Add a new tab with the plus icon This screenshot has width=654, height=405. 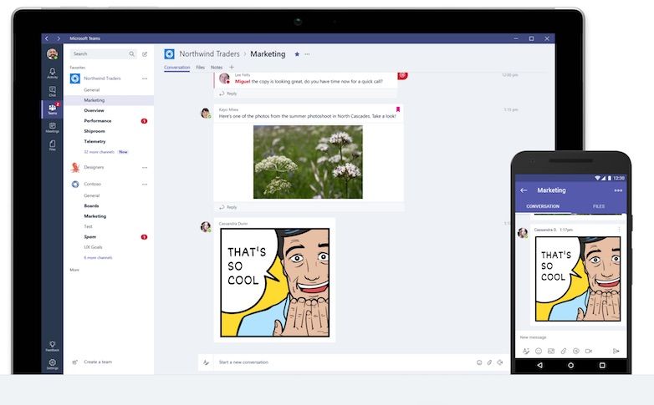(x=232, y=67)
